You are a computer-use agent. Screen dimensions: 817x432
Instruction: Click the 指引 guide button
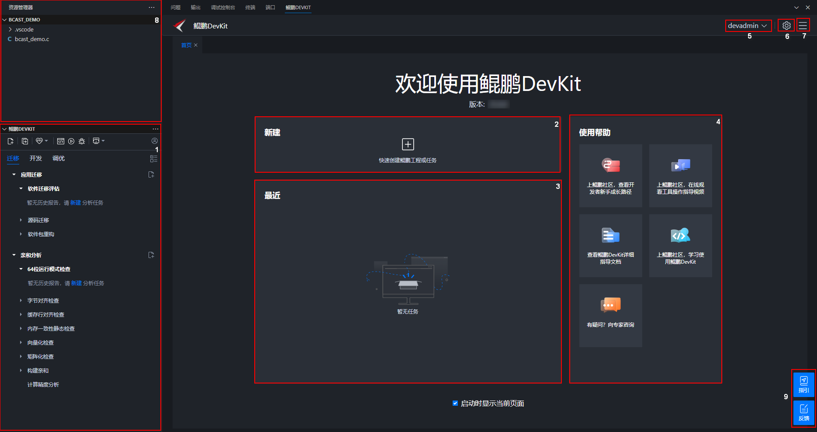pyautogui.click(x=803, y=384)
